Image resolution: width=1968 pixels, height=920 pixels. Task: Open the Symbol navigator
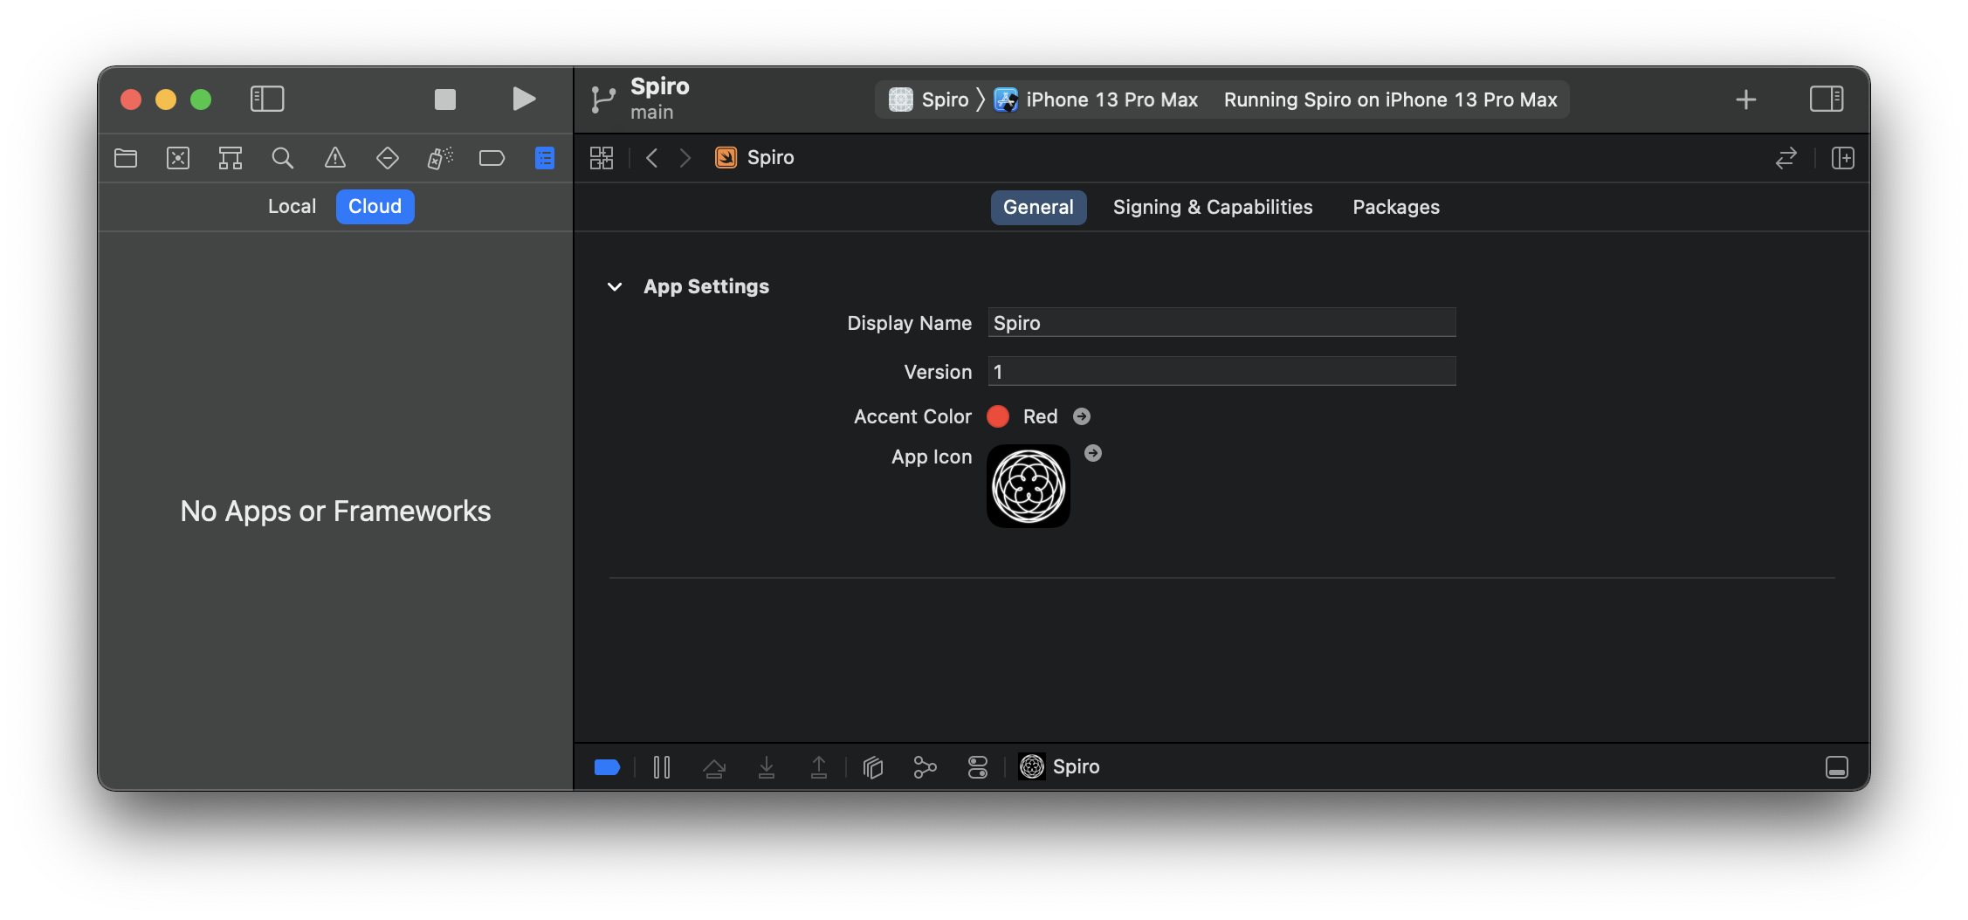[x=231, y=158]
